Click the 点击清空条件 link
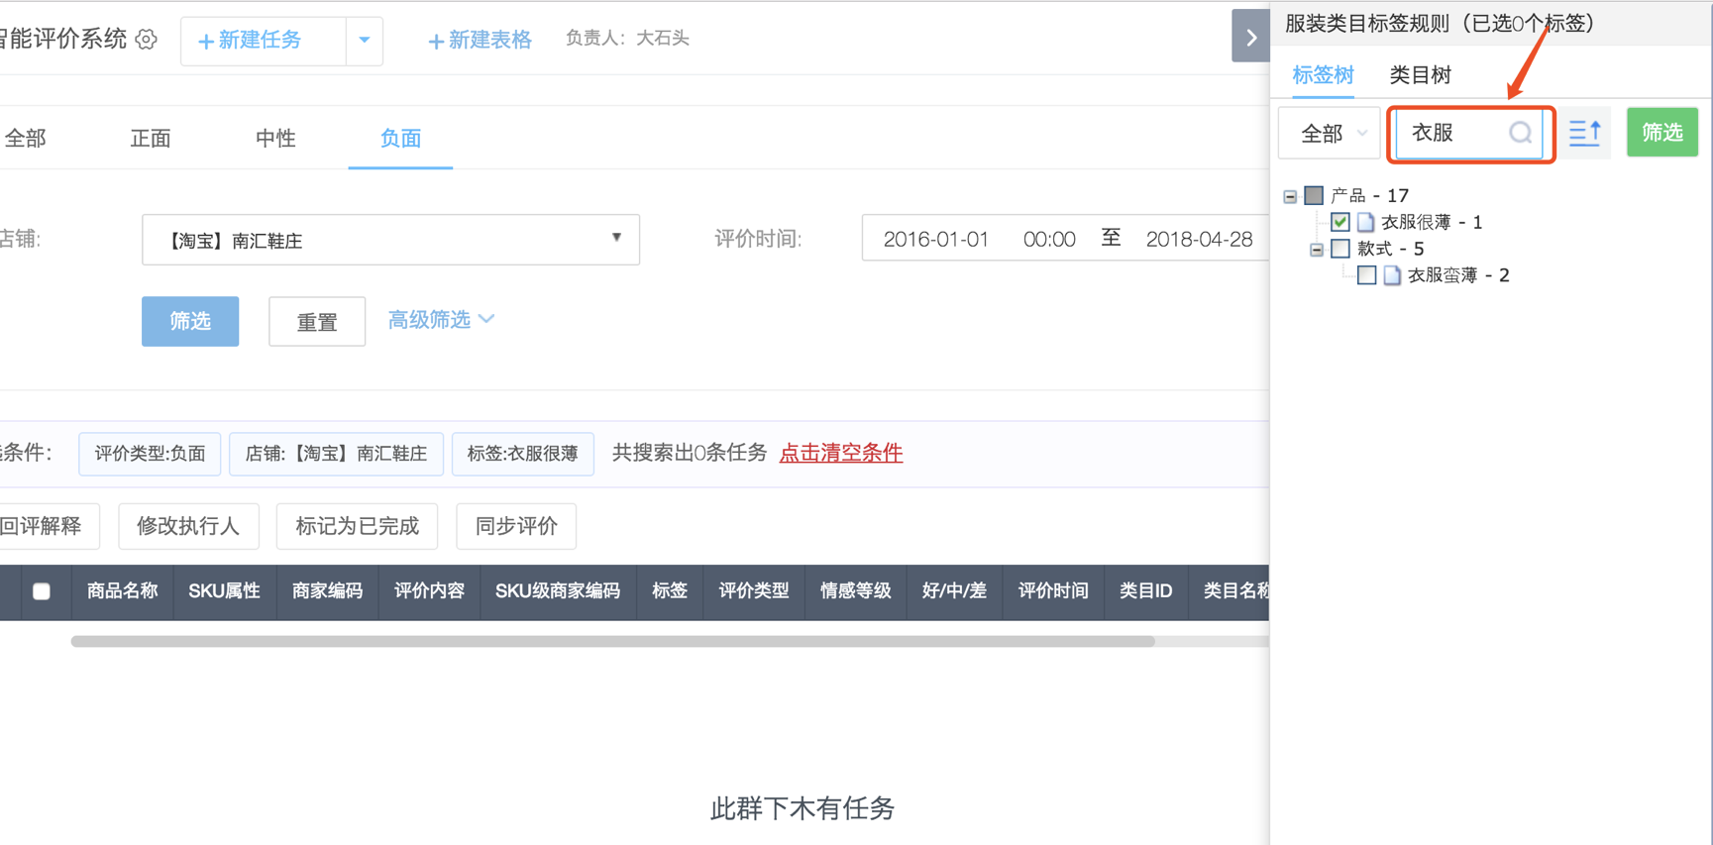 pyautogui.click(x=840, y=453)
